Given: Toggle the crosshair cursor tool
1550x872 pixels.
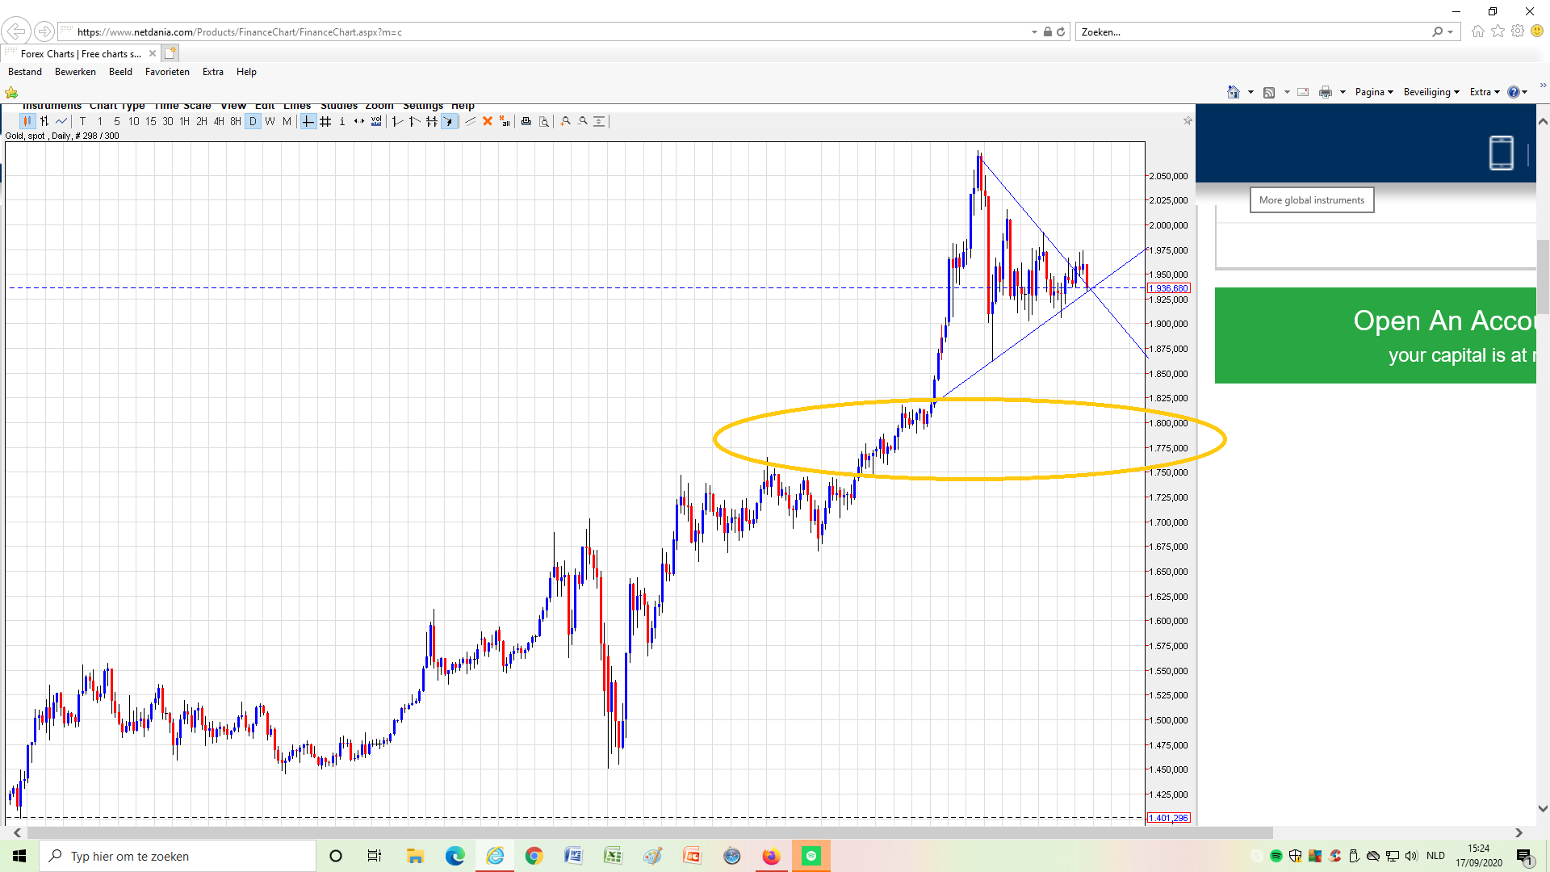Looking at the screenshot, I should tap(308, 121).
